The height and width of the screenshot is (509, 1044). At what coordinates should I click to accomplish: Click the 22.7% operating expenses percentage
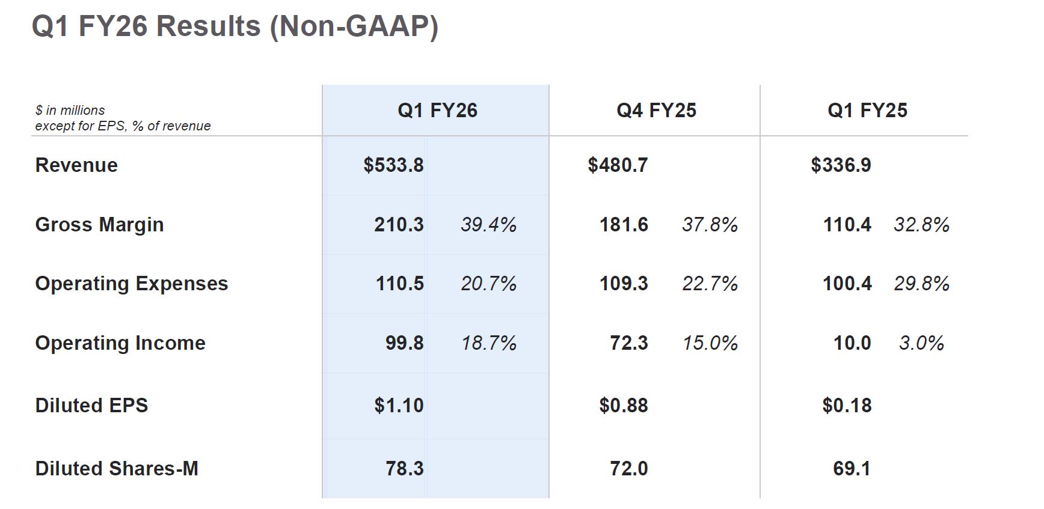pyautogui.click(x=710, y=284)
